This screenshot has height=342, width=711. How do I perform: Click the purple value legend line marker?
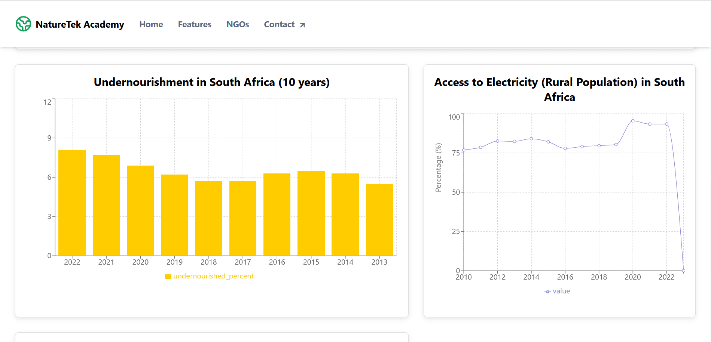pyautogui.click(x=547, y=292)
